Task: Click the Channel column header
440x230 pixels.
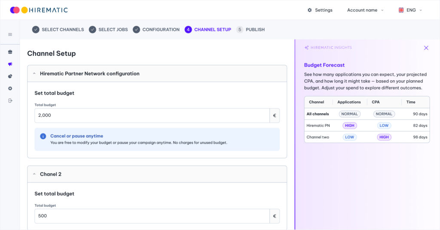Action: click(317, 102)
